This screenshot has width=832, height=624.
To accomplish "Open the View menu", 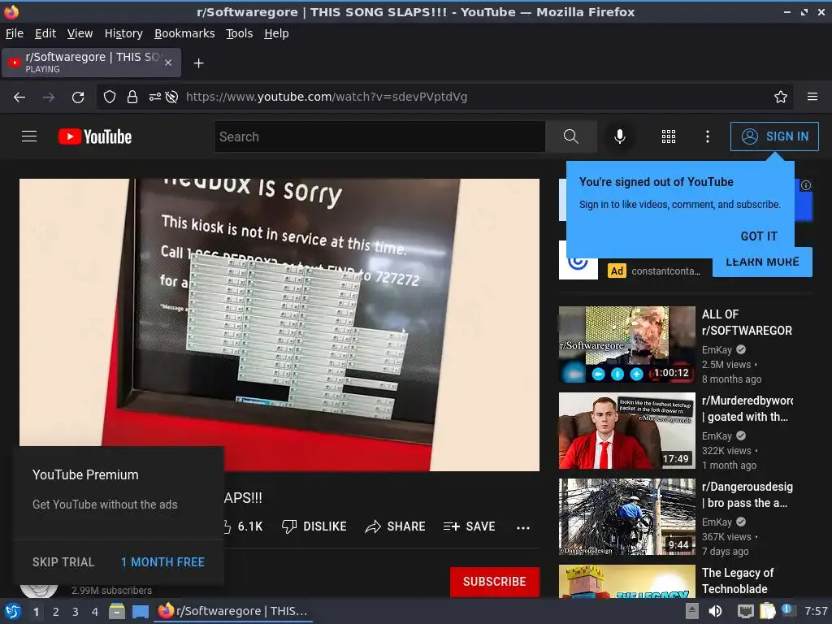I will pos(80,33).
